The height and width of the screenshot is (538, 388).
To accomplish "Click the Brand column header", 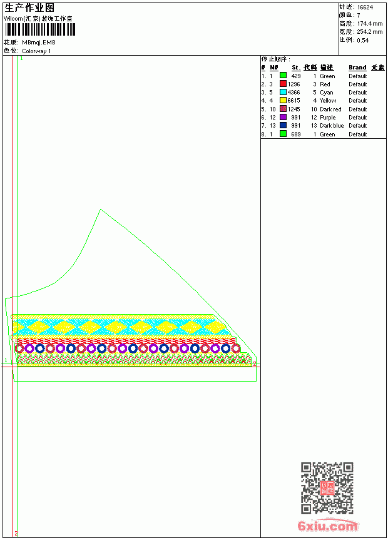I will click(357, 68).
